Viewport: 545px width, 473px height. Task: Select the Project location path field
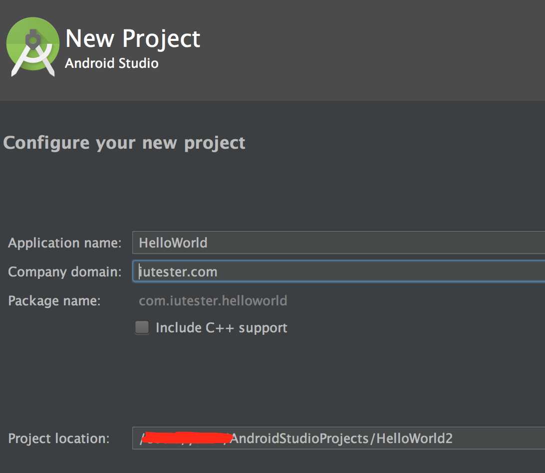tap(338, 438)
